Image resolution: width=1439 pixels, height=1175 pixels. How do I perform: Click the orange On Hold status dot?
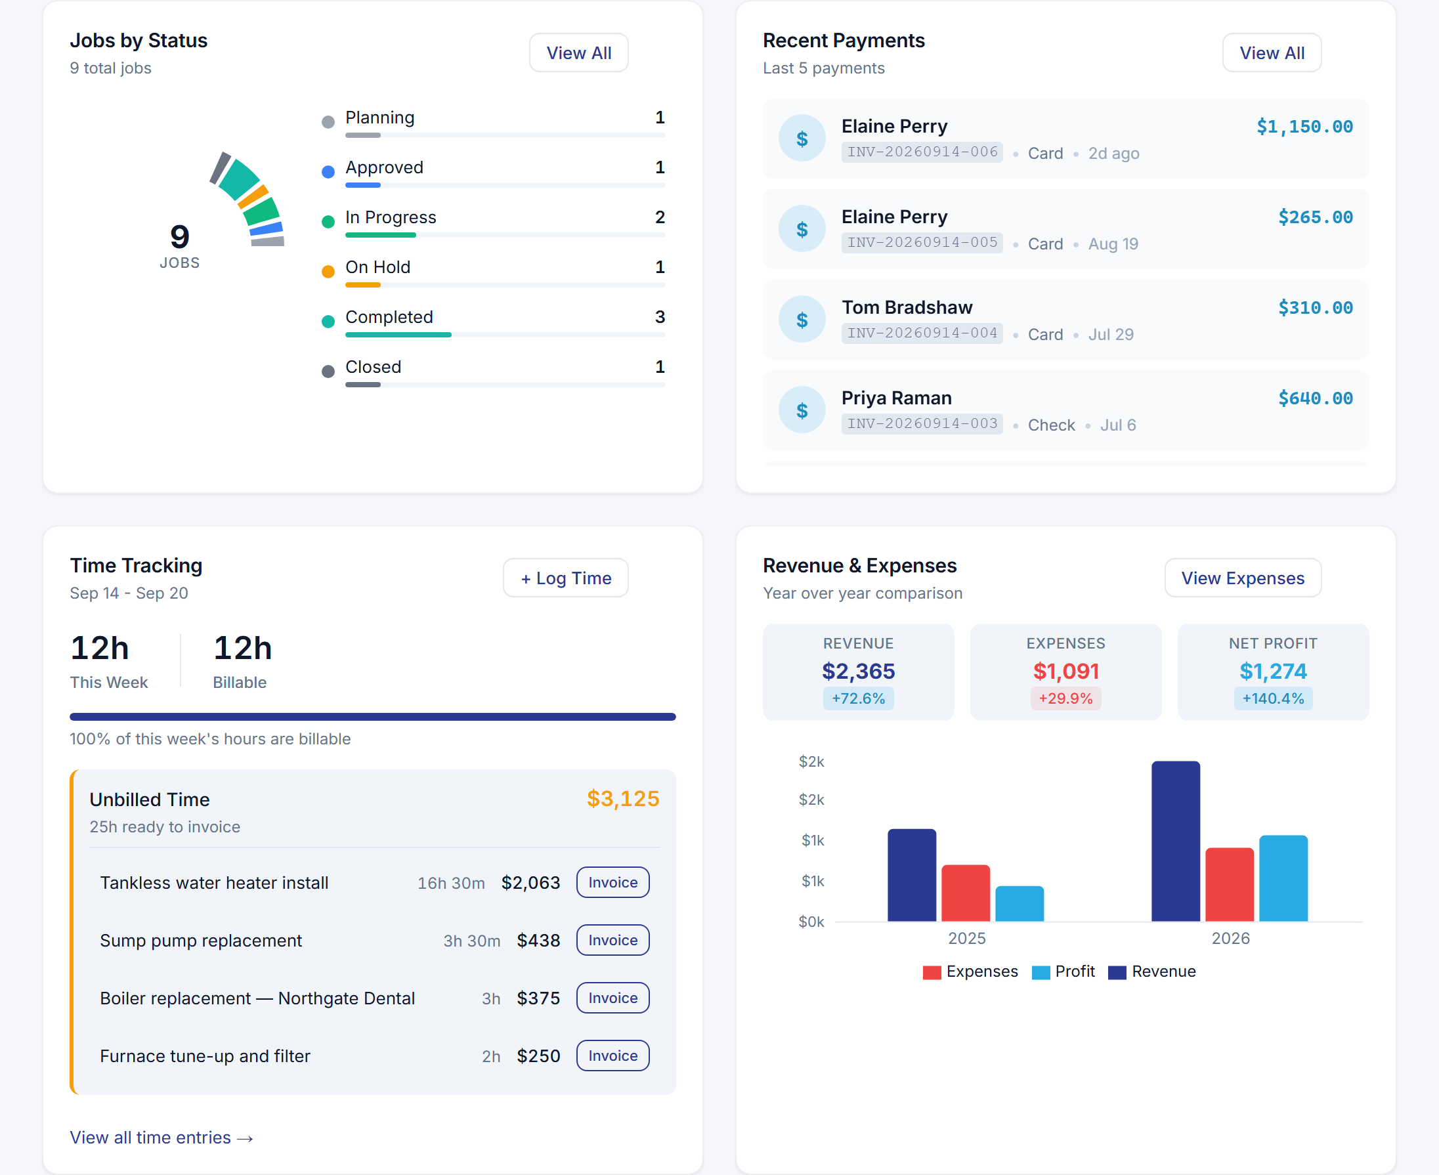point(328,272)
